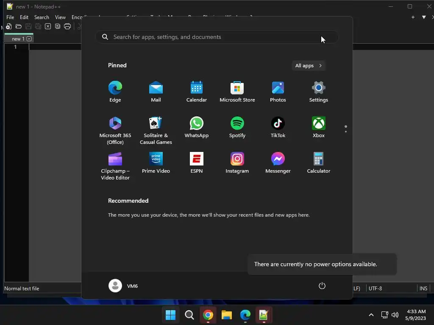Open the ESPN app

[x=197, y=163]
